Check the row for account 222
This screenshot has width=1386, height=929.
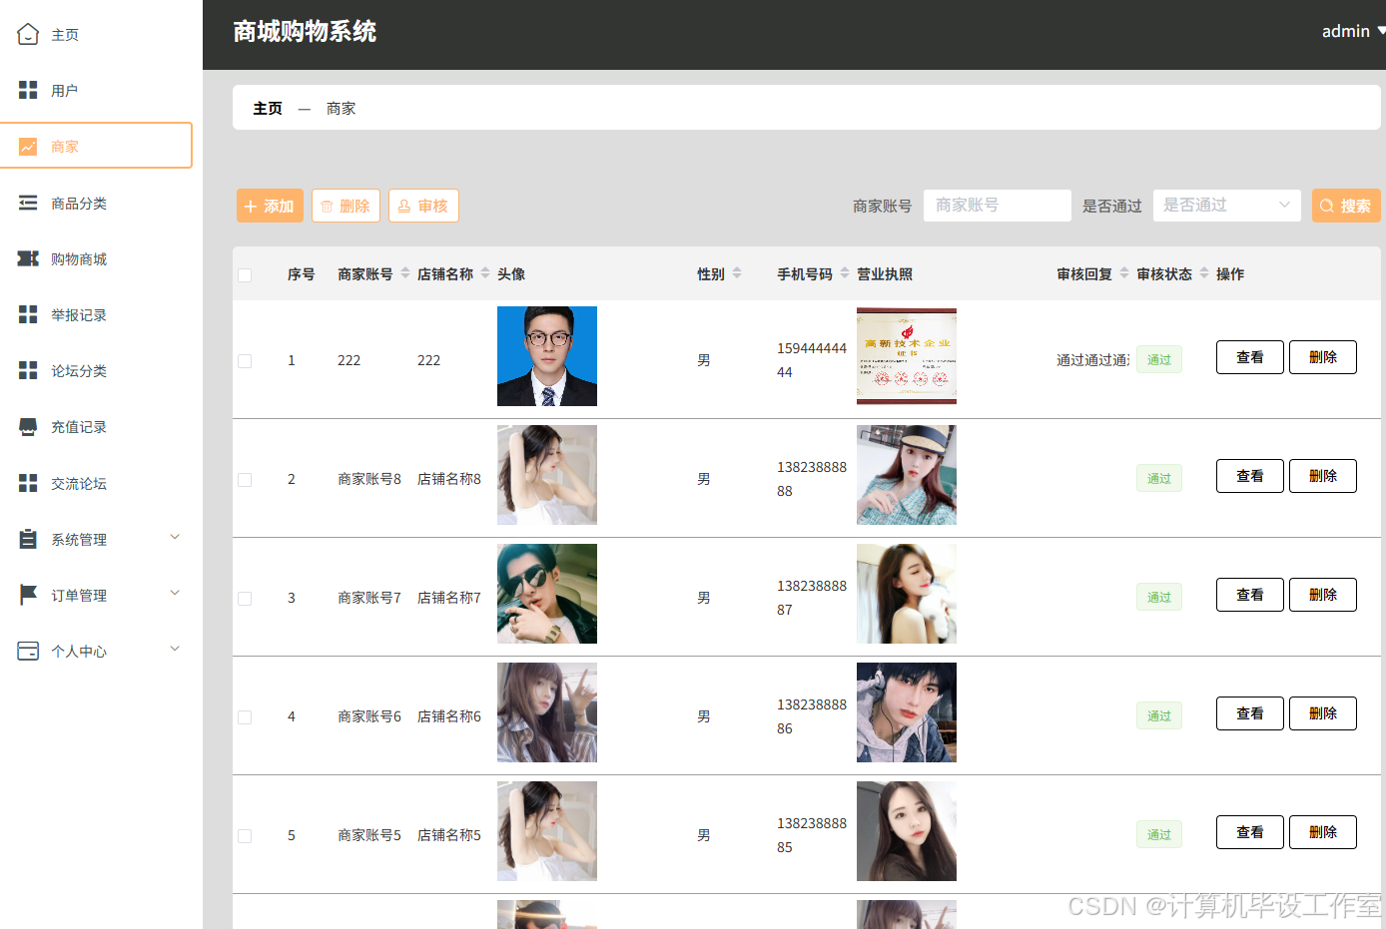click(245, 361)
